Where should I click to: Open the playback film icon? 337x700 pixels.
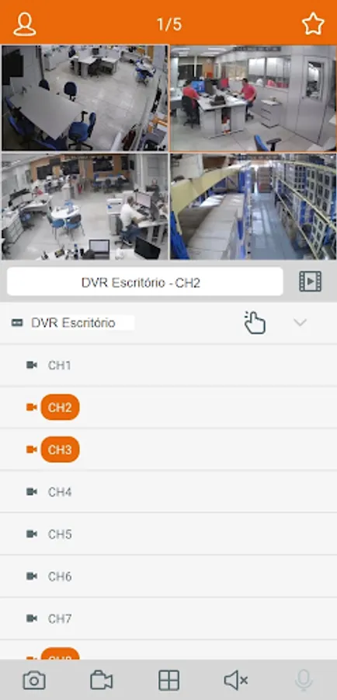pyautogui.click(x=310, y=282)
